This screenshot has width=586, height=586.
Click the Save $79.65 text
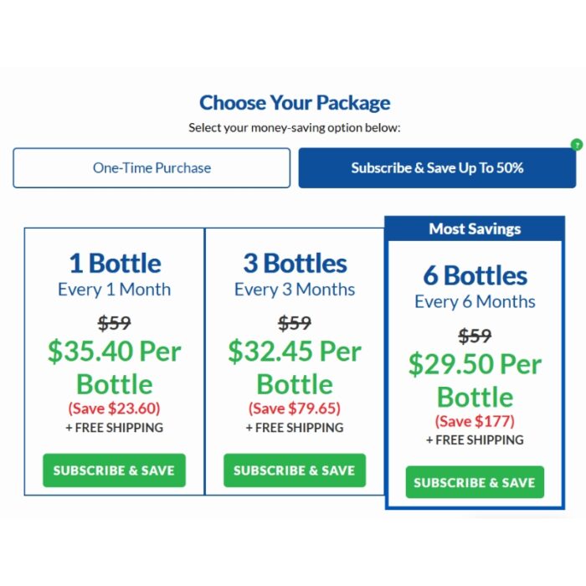[x=295, y=409]
